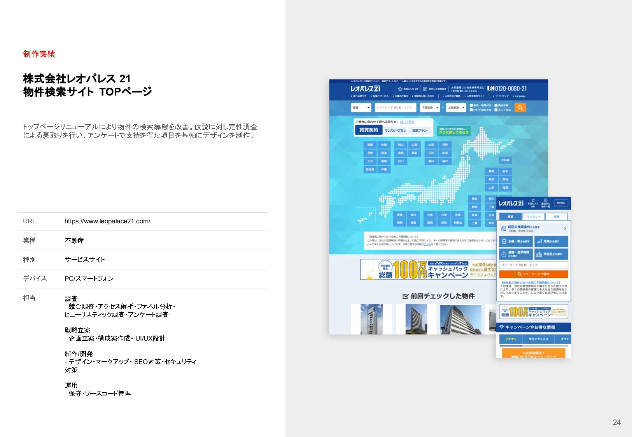
Task: Tap the map pin icon for 地域から探す
Action: pos(540,241)
